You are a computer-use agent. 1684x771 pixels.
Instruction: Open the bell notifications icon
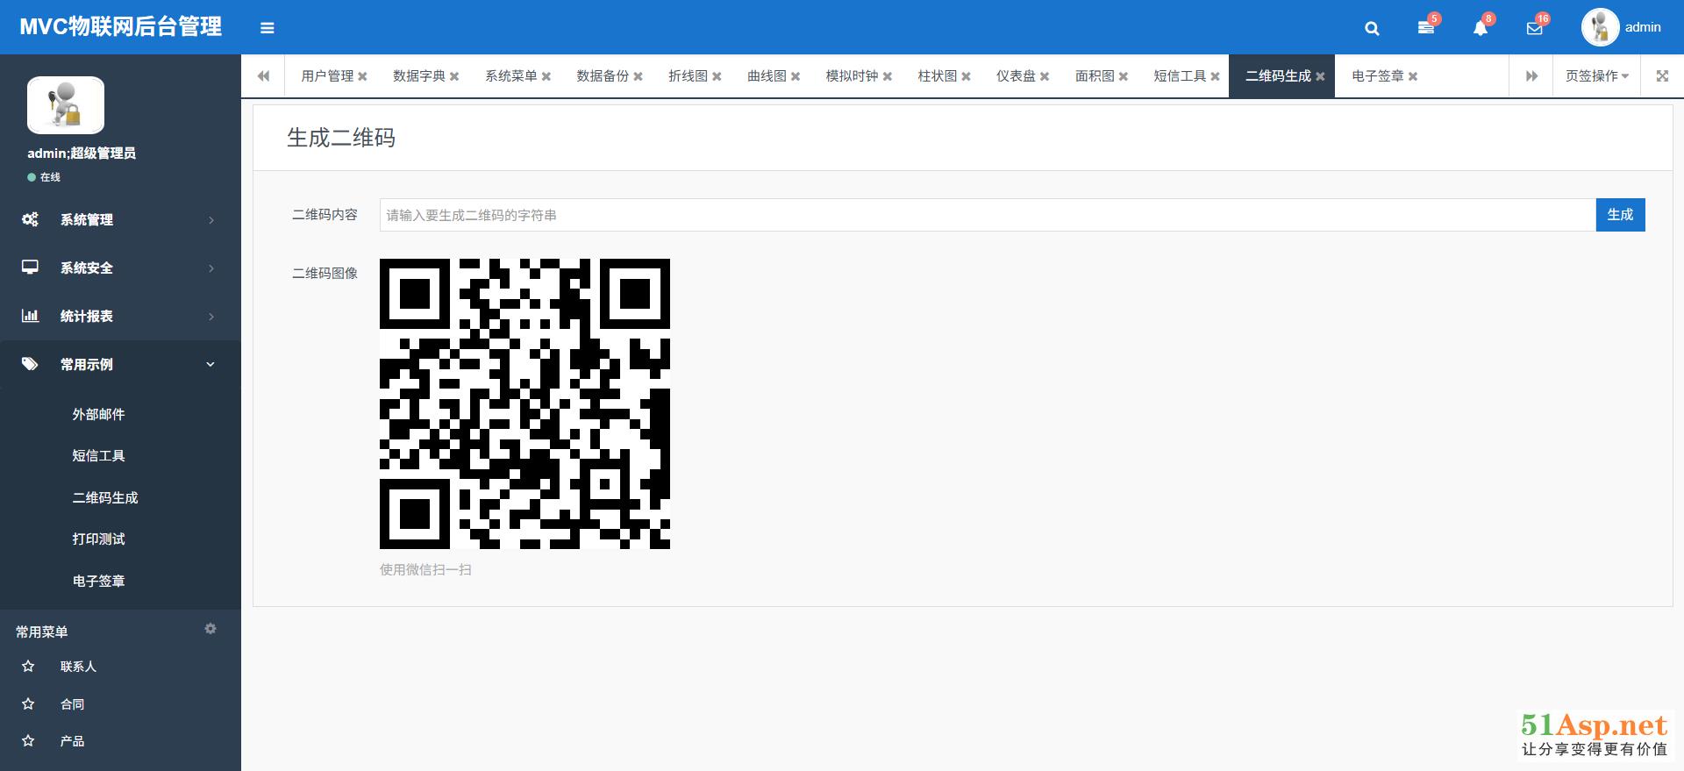[1481, 28]
